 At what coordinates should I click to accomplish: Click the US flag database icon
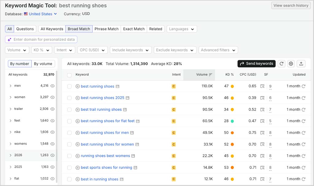26,14
